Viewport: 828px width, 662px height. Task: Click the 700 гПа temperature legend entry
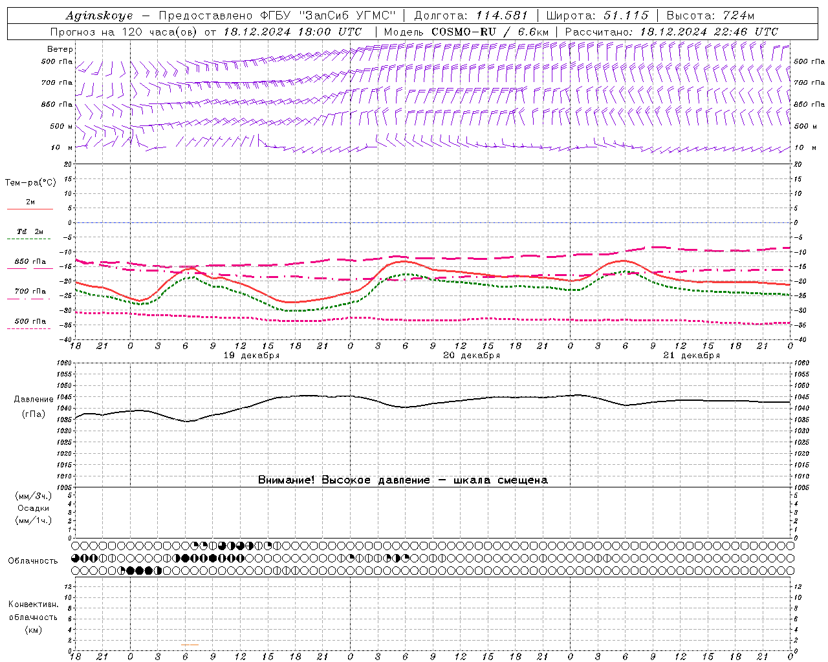[x=30, y=292]
